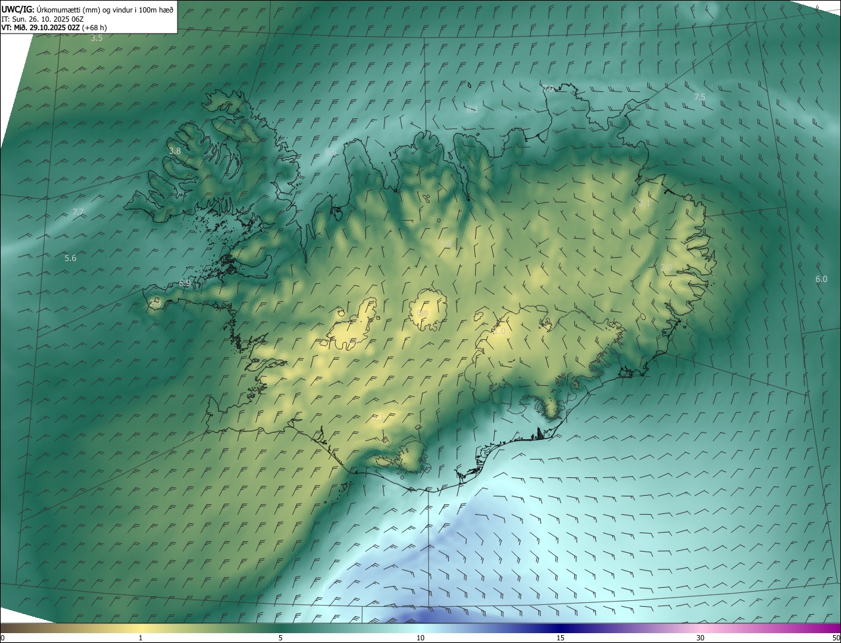The image size is (841, 643).
Task: Click the 2.1 value label in East Iceland
Action: click(645, 204)
